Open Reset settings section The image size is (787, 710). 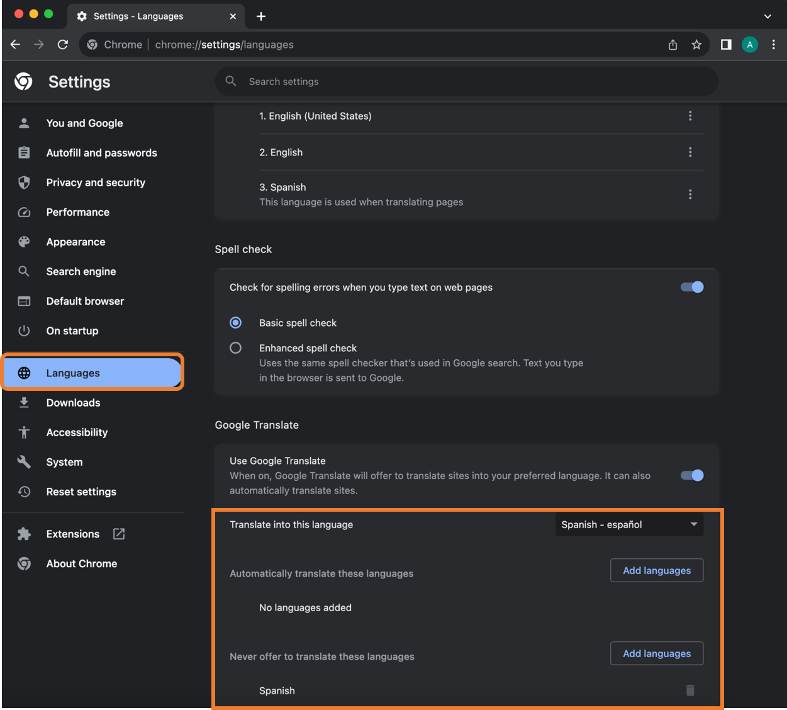tap(81, 492)
